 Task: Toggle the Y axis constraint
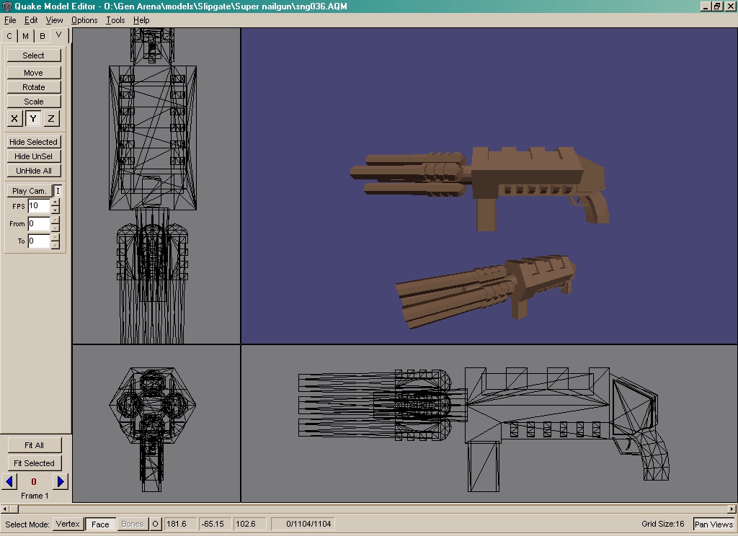pyautogui.click(x=33, y=119)
